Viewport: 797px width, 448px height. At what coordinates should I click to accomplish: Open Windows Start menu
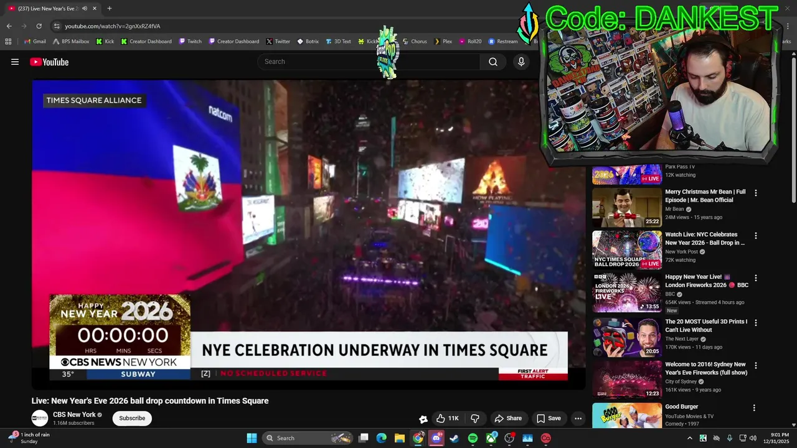[252, 438]
